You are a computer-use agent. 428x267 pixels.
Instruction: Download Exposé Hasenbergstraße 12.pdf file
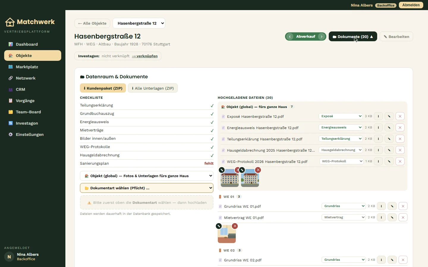pos(378,116)
